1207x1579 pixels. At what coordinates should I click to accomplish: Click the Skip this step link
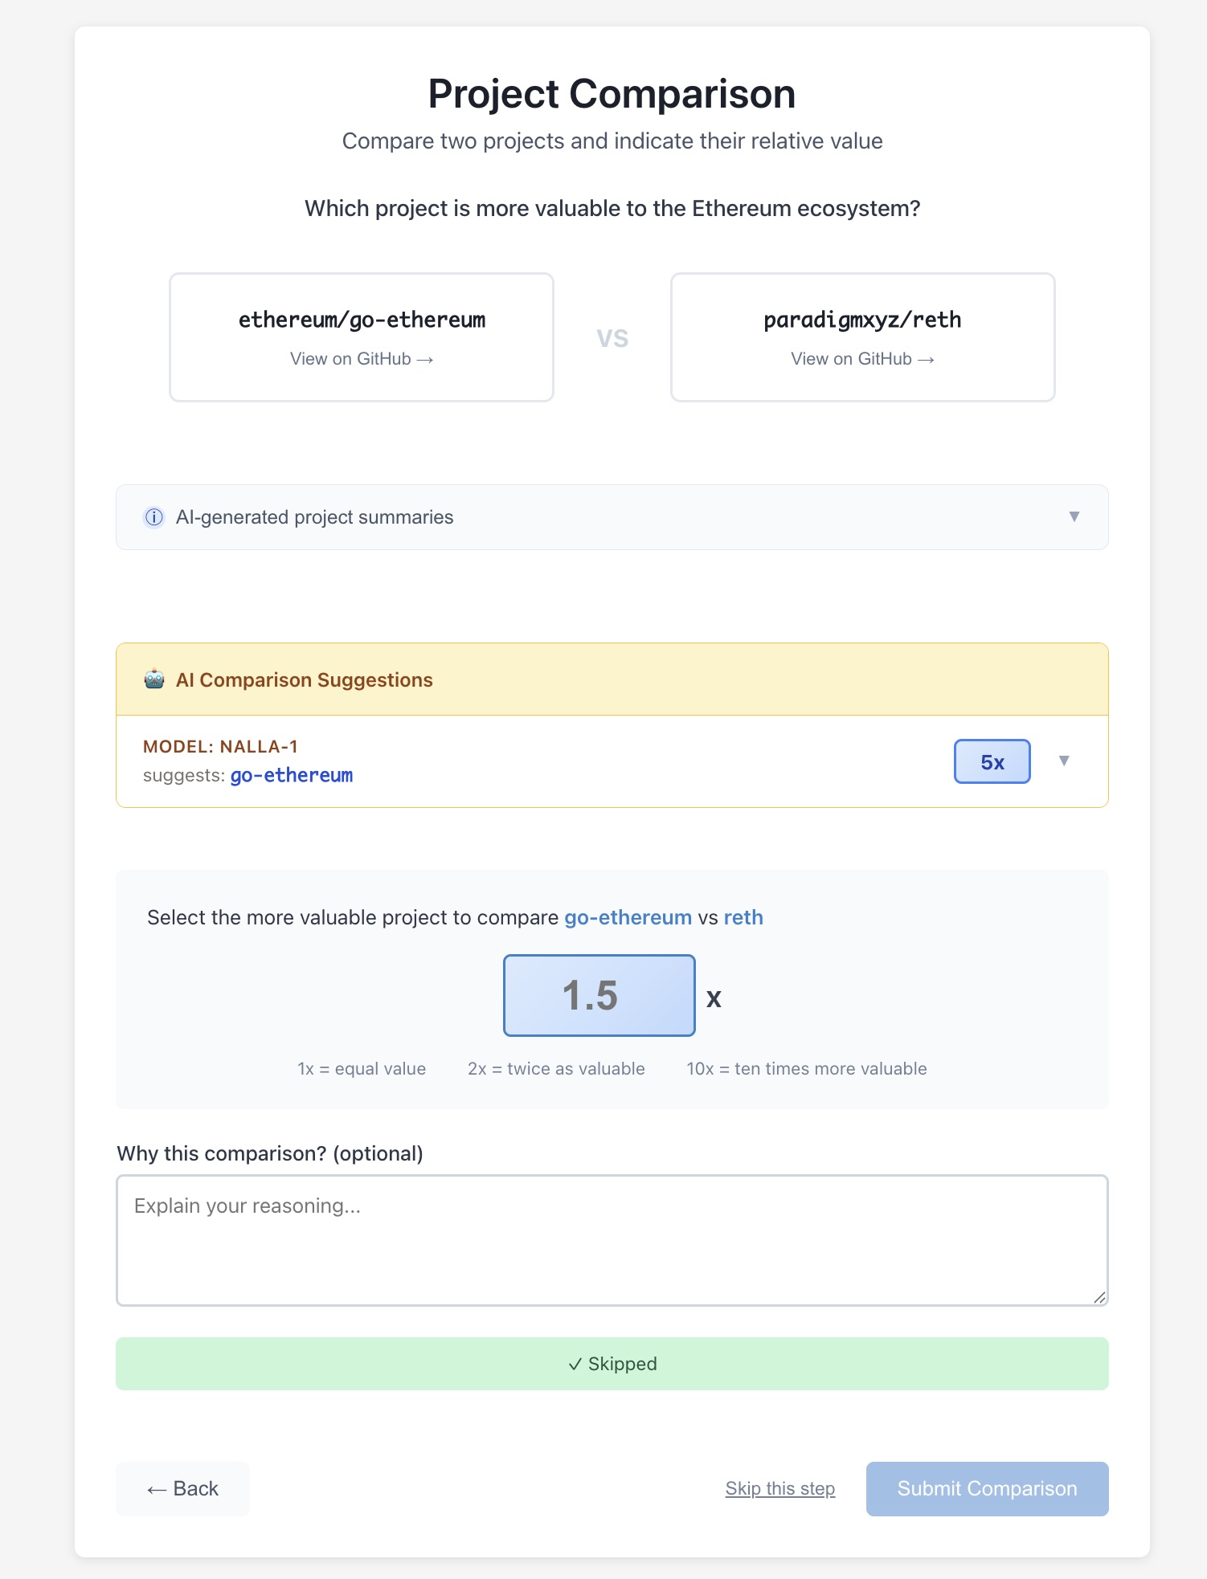point(779,1489)
